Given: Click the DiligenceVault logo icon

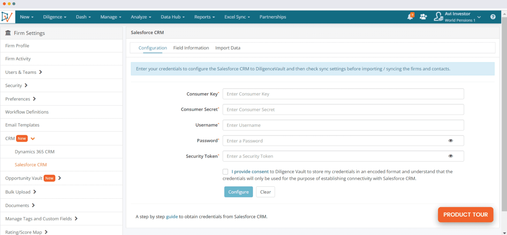Looking at the screenshot, I should (7, 17).
